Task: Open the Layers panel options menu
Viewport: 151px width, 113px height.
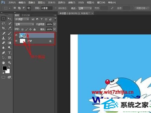Action: pyautogui.click(x=55, y=15)
